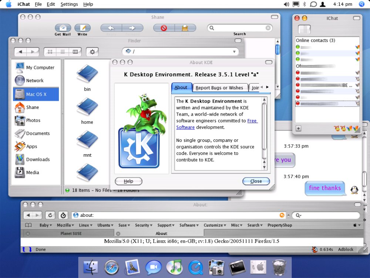Open Safari compass icon in the dock
This screenshot has height=278, width=370.
[112, 268]
